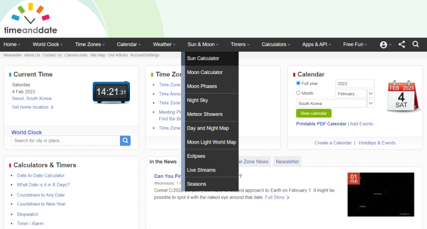Click the arrow after Full Story

[x=288, y=197]
